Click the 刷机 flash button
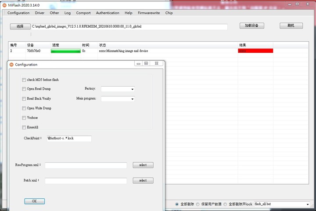 click(291, 25)
